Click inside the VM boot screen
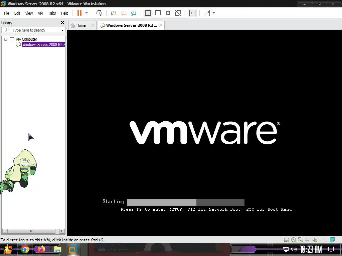This screenshot has height=256, width=342. coord(204,133)
